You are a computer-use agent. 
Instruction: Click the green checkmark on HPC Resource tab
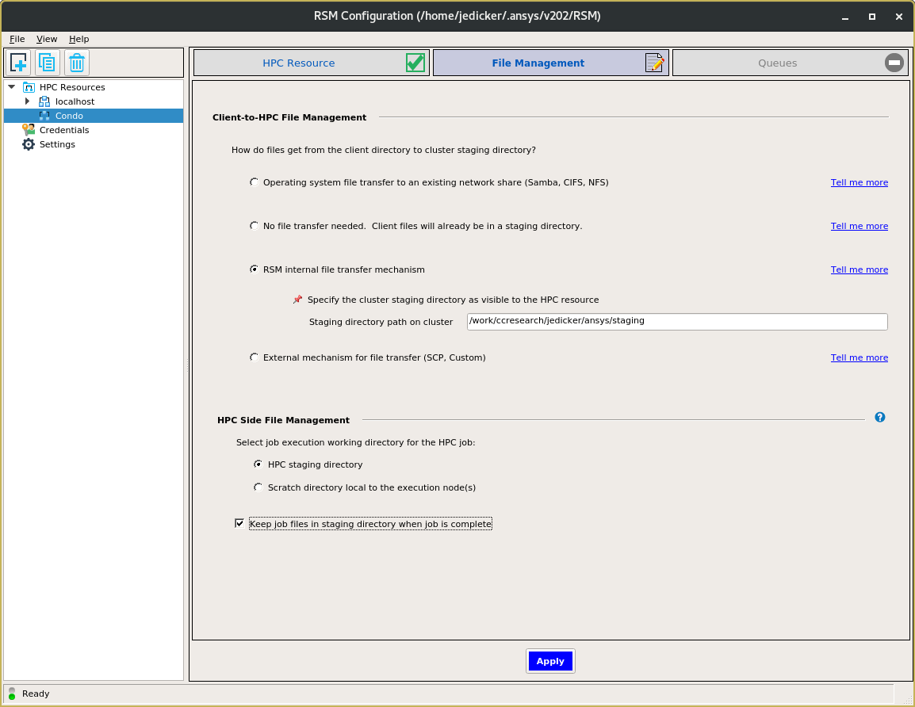(x=415, y=63)
